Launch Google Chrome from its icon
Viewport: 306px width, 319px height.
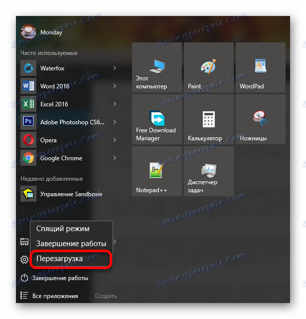[x=28, y=158]
